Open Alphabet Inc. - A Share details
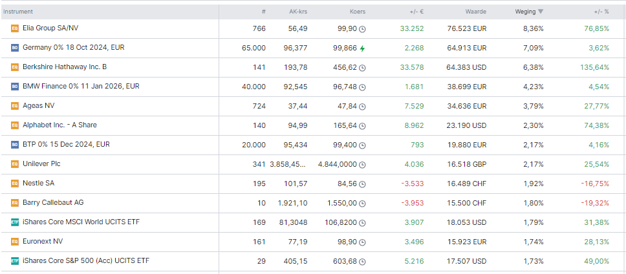Viewport: 626px width, 274px height. (60, 125)
